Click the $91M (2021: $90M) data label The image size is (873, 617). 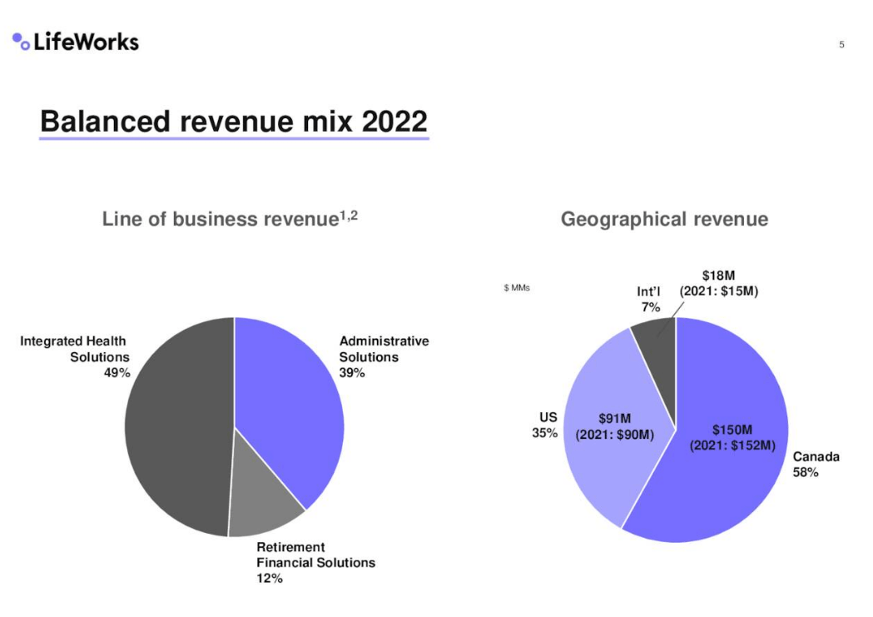point(615,426)
